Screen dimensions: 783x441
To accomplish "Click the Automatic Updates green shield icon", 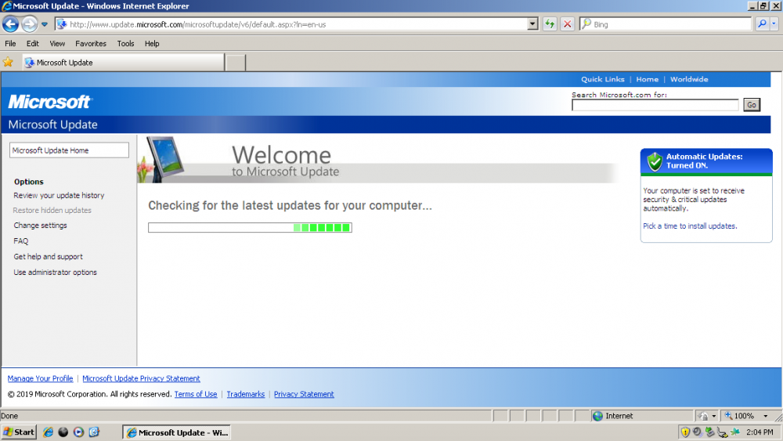I will tap(654, 161).
